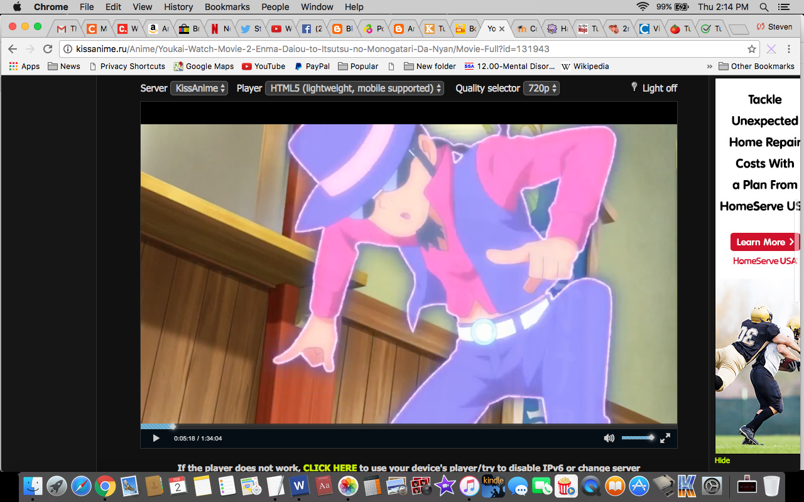This screenshot has width=804, height=502.
Task: Bookmark this page with the star icon
Action: (752, 49)
